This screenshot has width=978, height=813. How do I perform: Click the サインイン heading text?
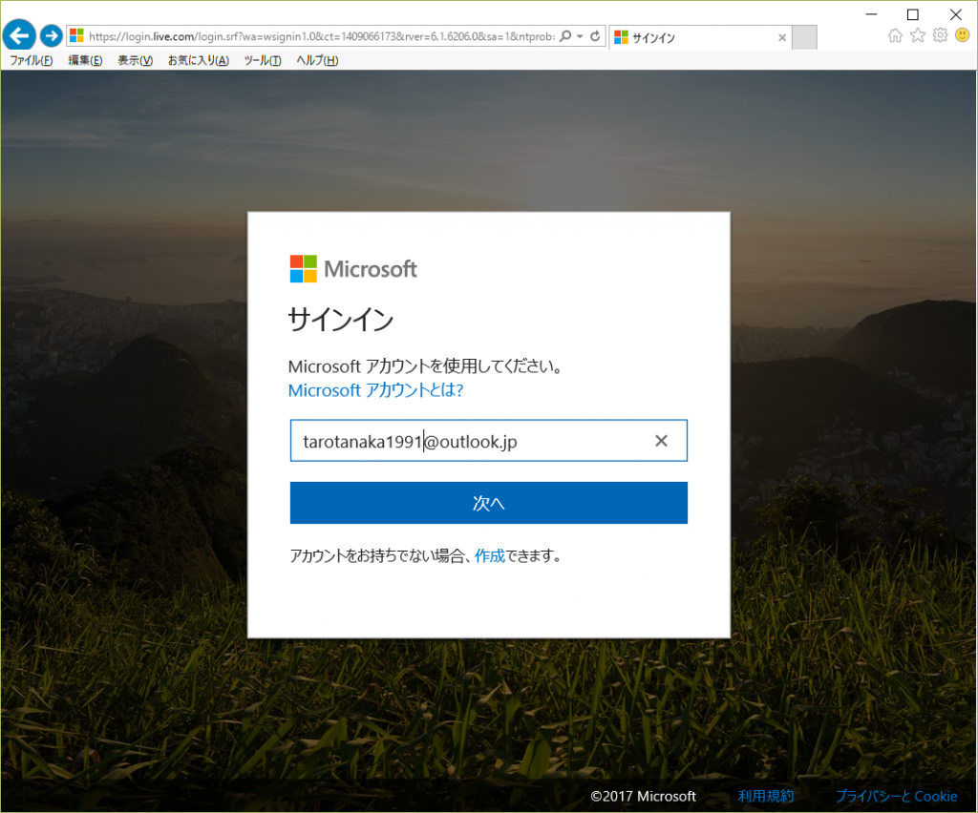341,319
